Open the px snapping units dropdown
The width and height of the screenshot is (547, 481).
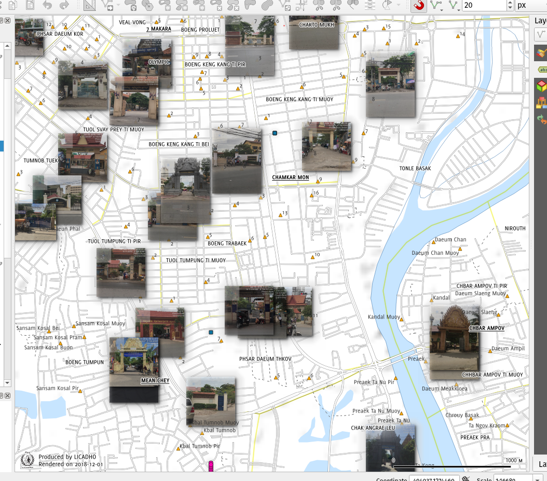pyautogui.click(x=530, y=5)
